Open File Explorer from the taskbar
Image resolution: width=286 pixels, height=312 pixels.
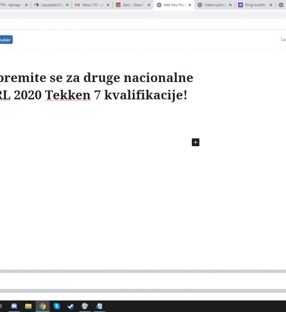(x=28, y=306)
